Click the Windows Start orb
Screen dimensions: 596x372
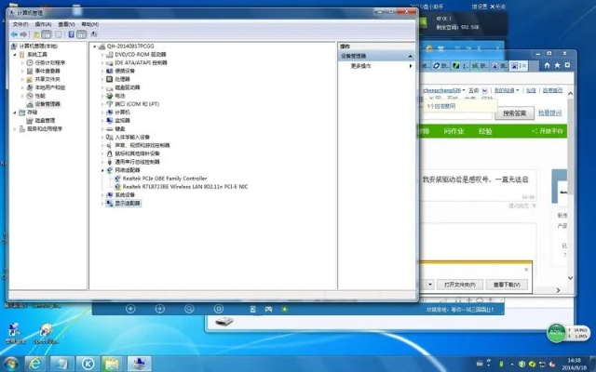pos(11,362)
